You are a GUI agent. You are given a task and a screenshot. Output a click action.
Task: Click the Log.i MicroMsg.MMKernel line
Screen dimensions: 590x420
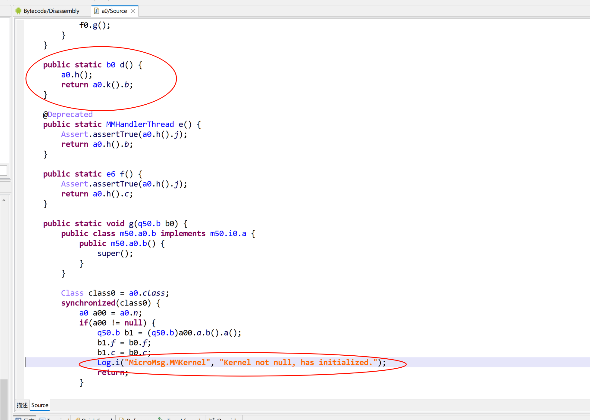tap(241, 363)
